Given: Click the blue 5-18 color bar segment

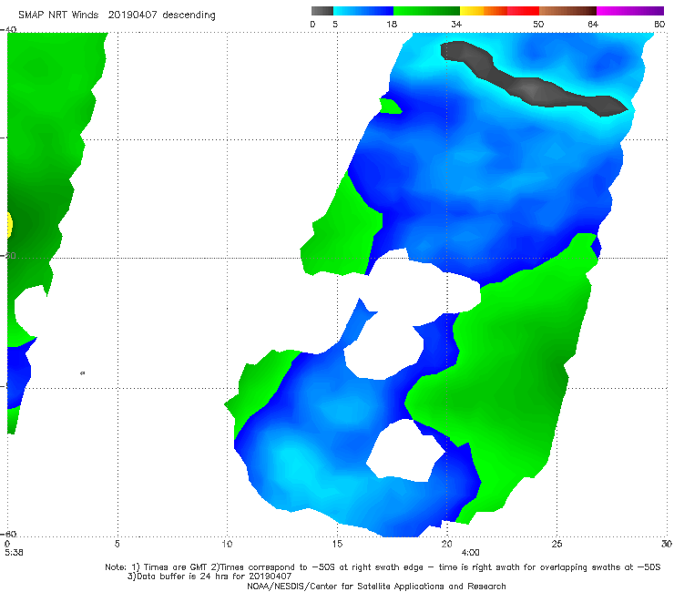Looking at the screenshot, I should (363, 11).
